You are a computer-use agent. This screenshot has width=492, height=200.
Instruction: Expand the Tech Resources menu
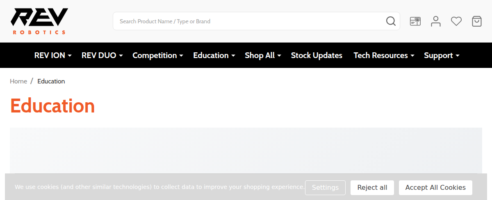coord(384,56)
